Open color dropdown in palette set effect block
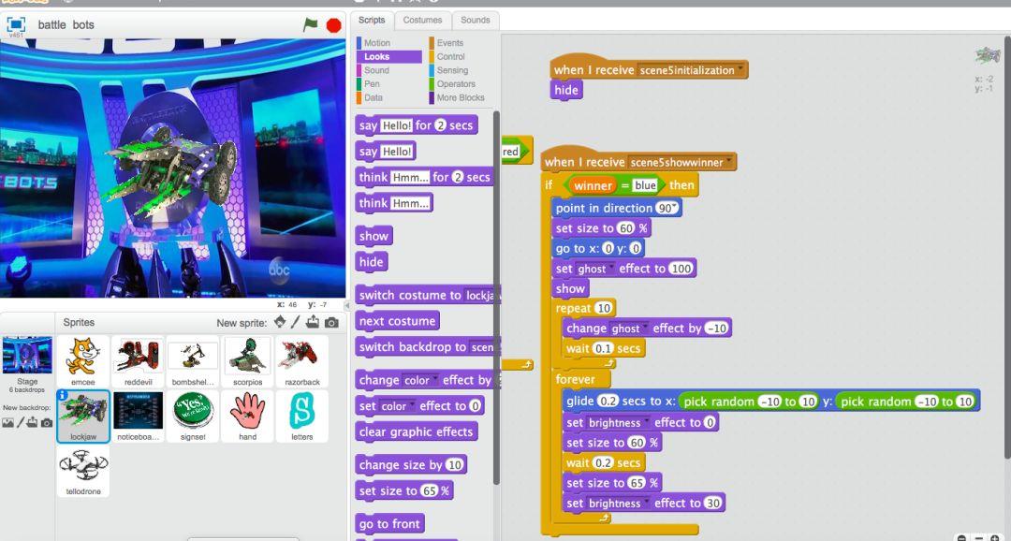The width and height of the screenshot is (1011, 541). click(x=412, y=406)
